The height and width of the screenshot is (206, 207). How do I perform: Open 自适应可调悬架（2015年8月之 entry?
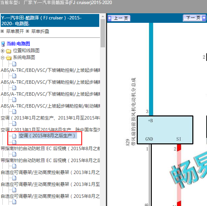[x=50, y=196]
